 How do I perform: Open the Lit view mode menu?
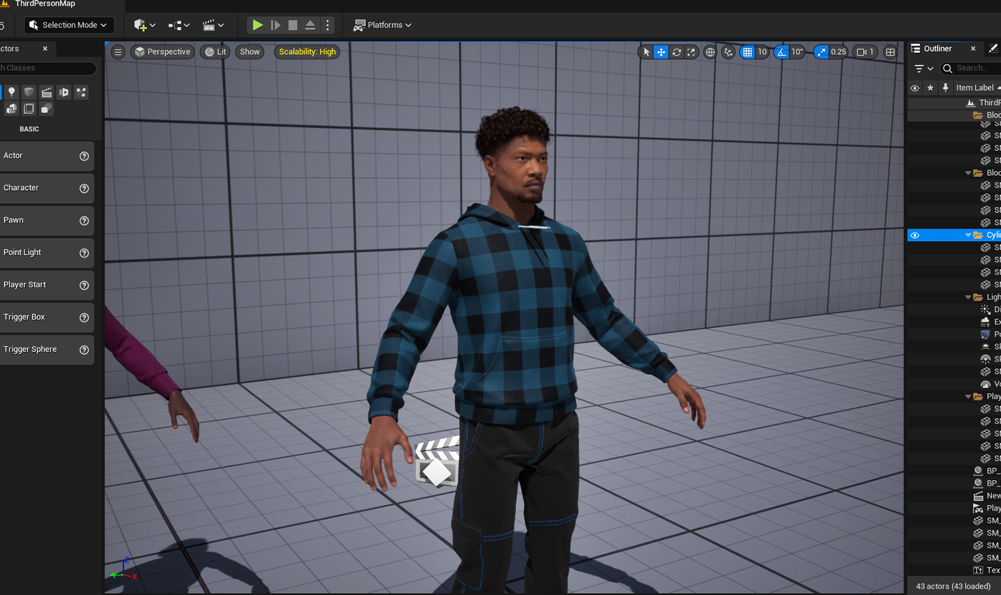(215, 52)
